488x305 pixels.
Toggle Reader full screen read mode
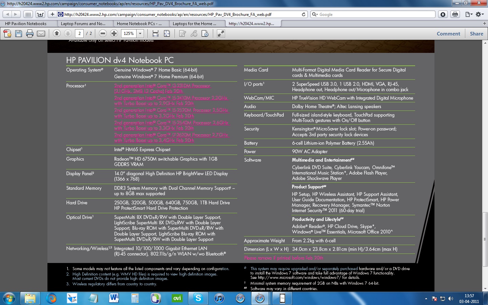pyautogui.click(x=221, y=34)
